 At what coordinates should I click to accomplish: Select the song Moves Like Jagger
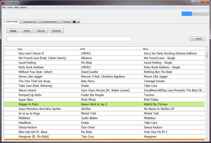coord(30,77)
